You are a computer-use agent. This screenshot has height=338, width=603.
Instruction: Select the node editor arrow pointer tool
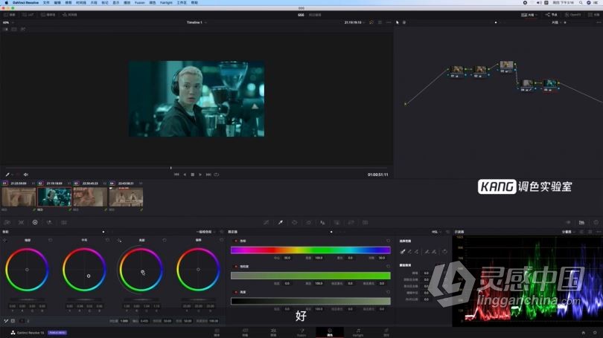coord(398,22)
